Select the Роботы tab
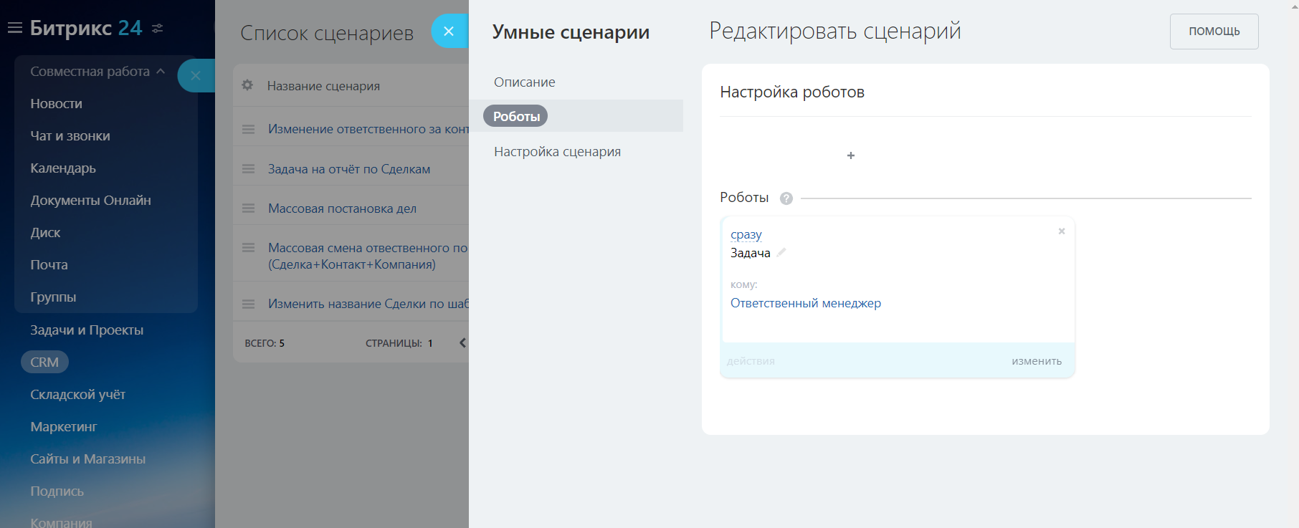 pos(516,116)
